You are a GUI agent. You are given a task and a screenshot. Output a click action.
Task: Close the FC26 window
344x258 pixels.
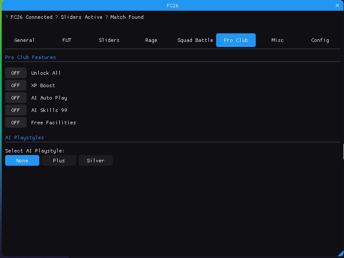pyautogui.click(x=337, y=6)
